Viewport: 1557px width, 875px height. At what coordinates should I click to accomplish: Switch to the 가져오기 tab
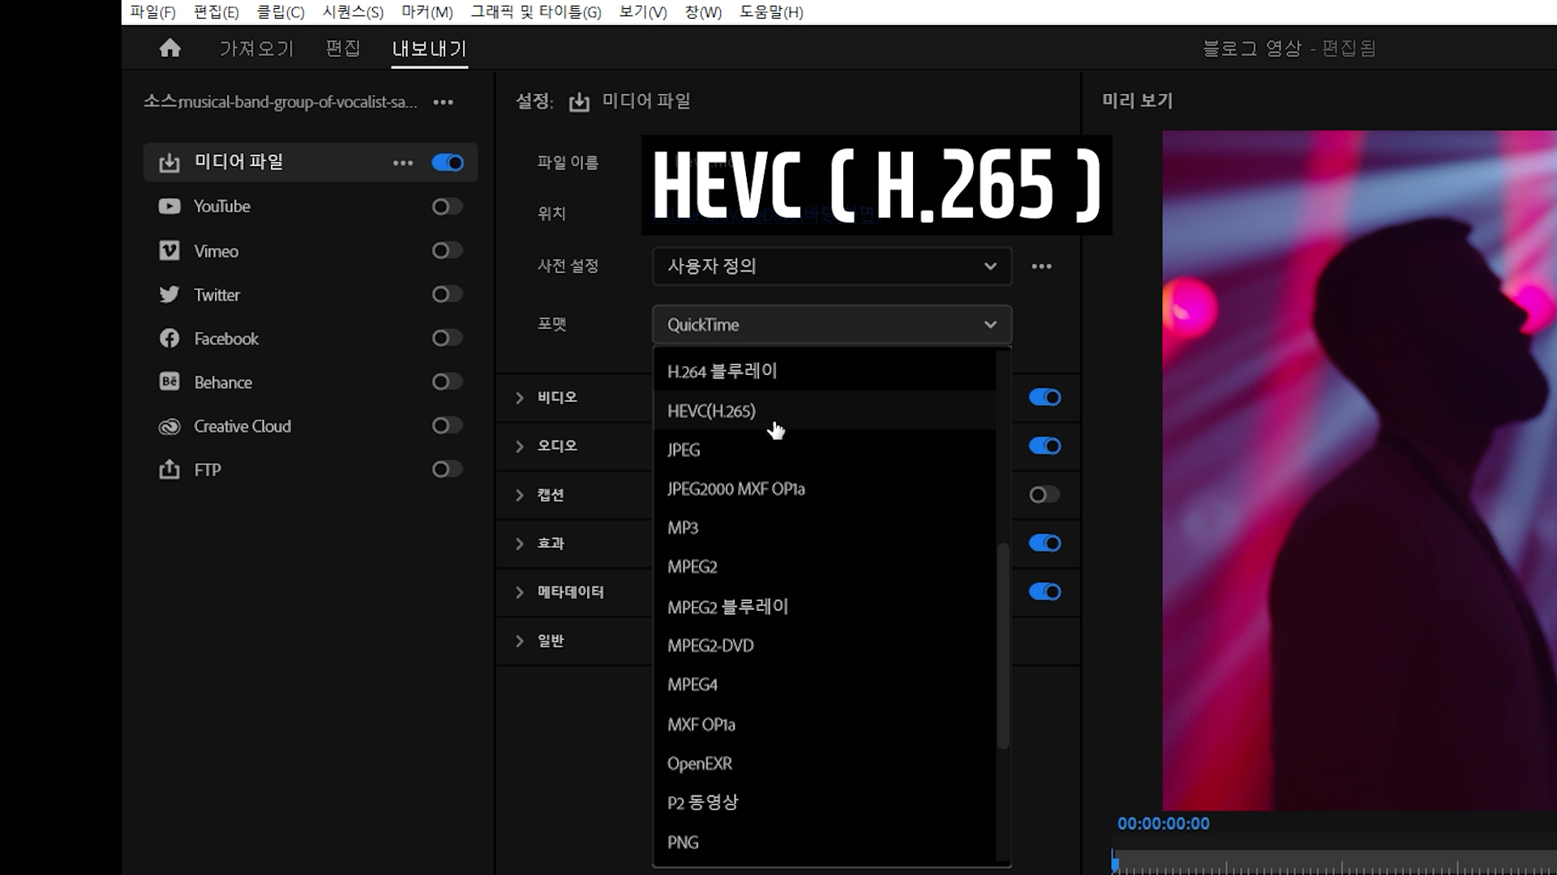[256, 49]
